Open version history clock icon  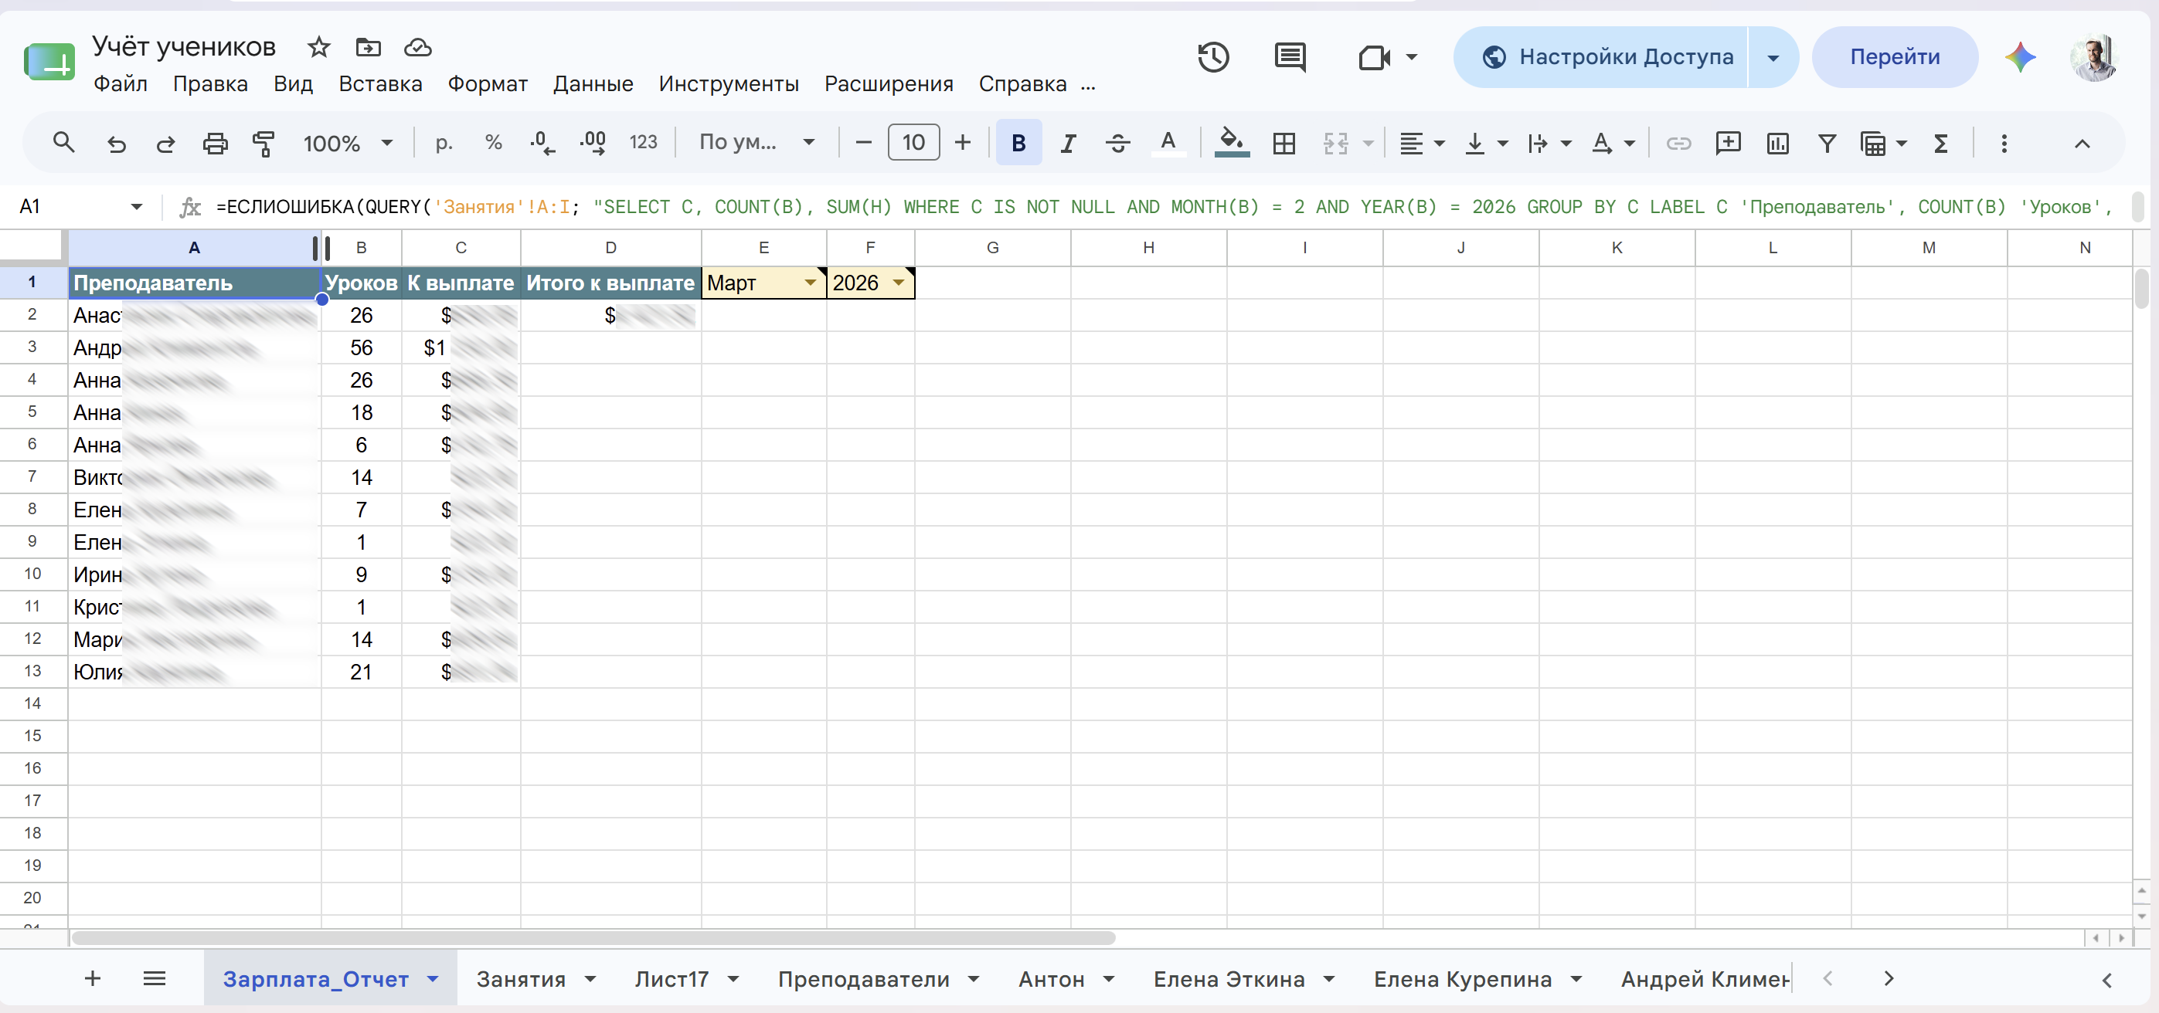point(1212,57)
